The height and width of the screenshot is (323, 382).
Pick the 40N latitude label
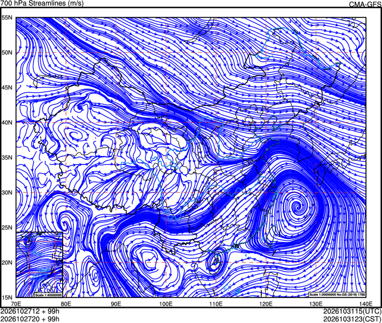[7, 123]
